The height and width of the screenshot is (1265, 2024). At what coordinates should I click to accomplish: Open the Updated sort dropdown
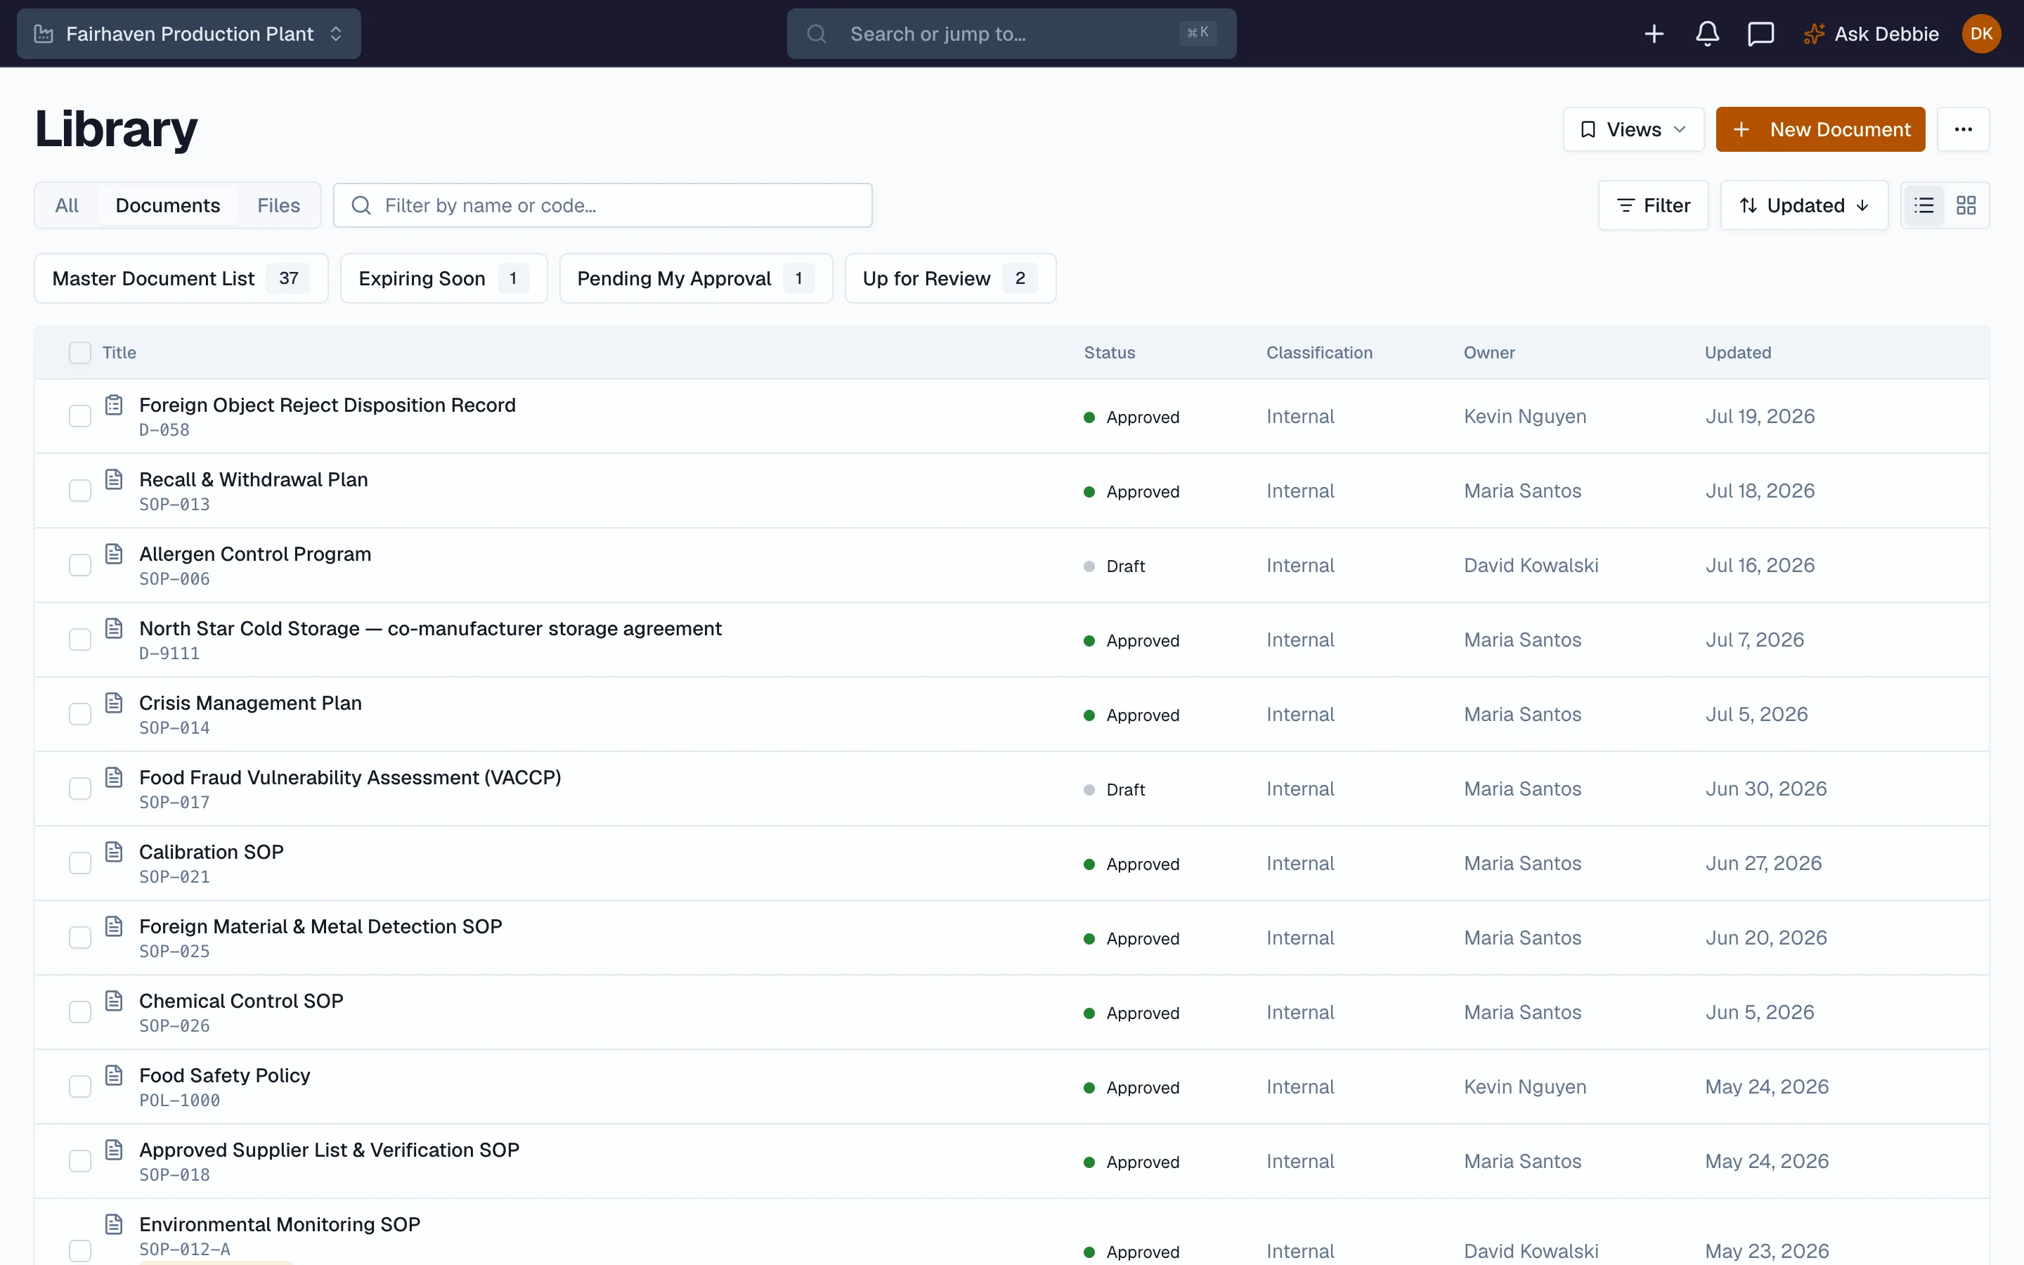pos(1803,205)
